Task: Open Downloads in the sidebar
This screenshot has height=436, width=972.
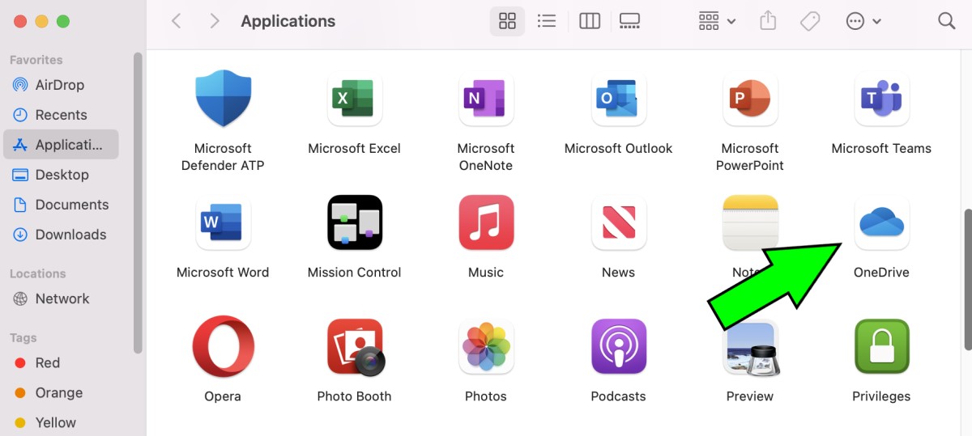Action: coord(62,235)
